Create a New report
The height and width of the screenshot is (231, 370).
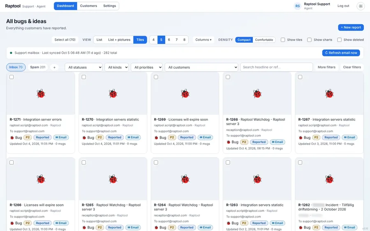351,28
